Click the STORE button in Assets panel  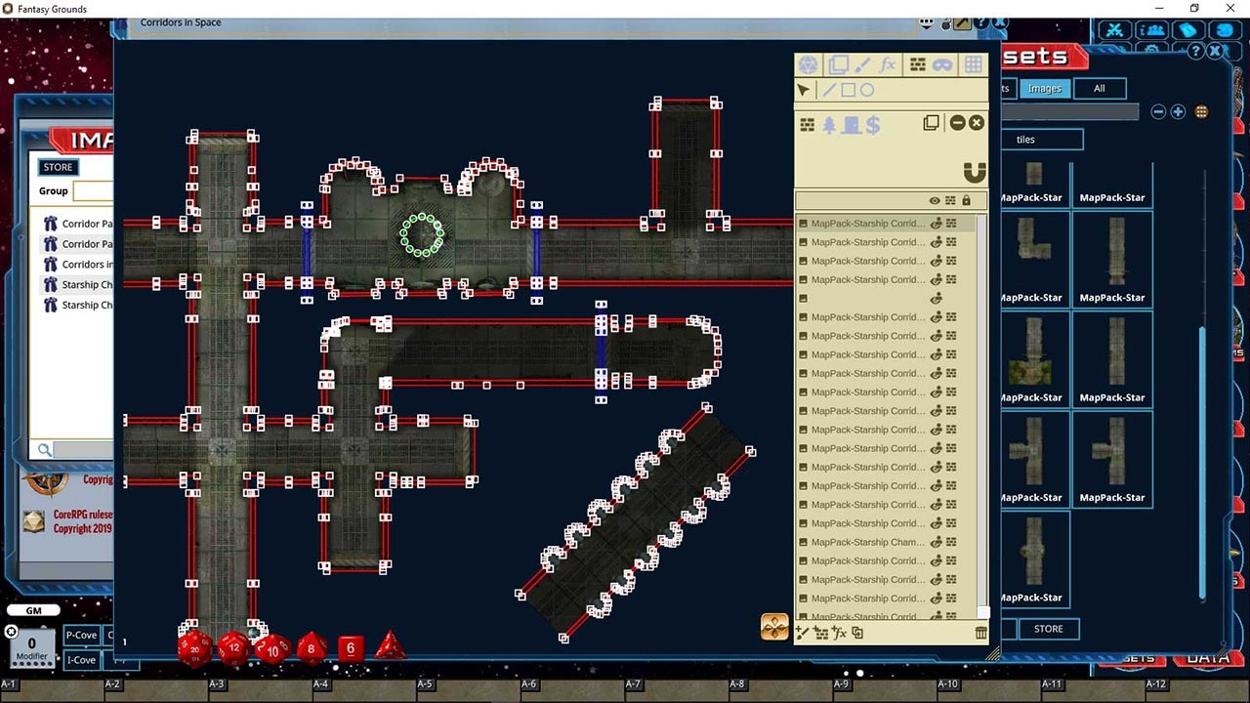(x=1049, y=629)
